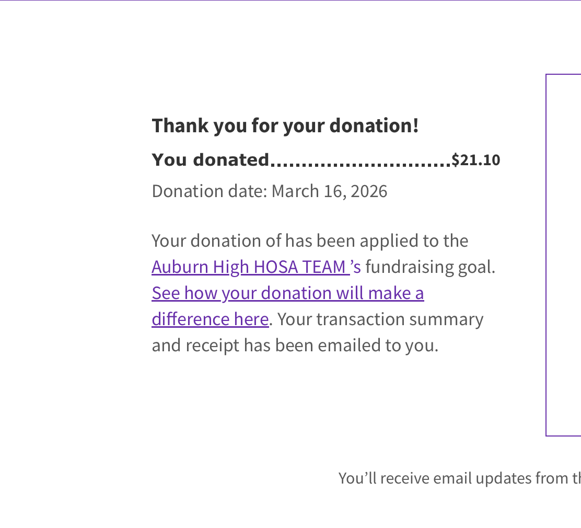Click "See how your donation will make a difference here"
581x528 pixels.
pos(287,293)
